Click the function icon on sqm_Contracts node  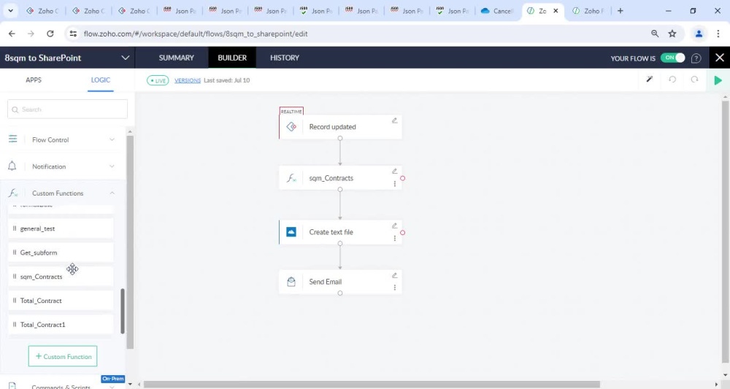[291, 178]
